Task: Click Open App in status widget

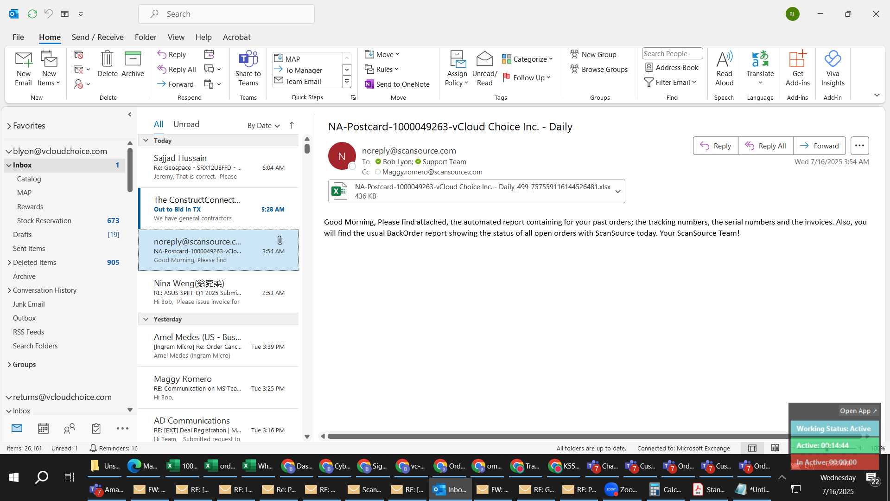Action: point(858,411)
